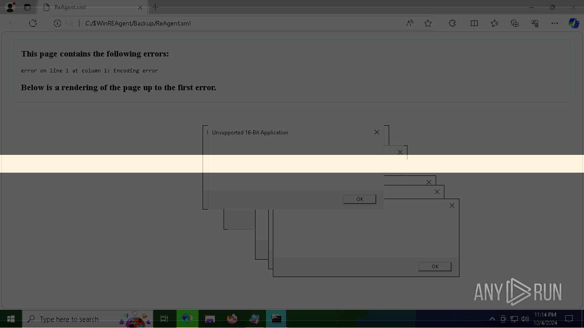This screenshot has width=584, height=328.
Task: Open the tab actions menu
Action: tap(27, 7)
